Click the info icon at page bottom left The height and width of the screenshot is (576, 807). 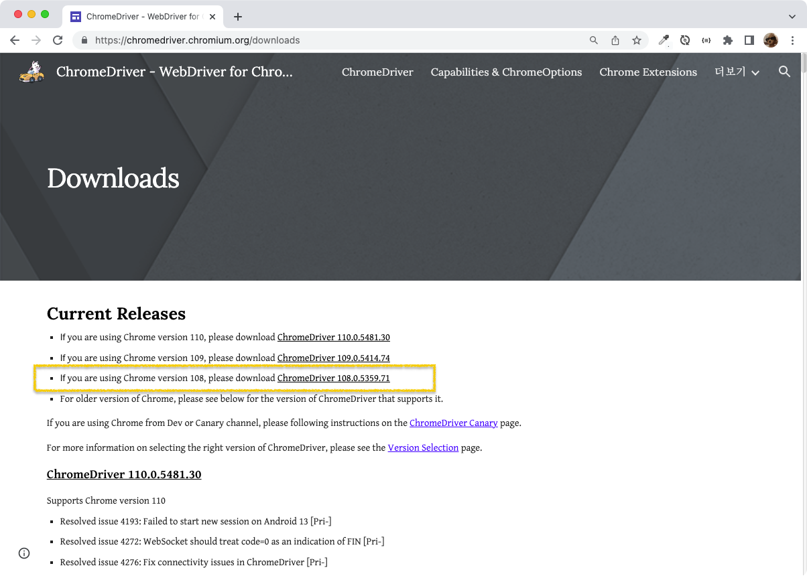[24, 553]
